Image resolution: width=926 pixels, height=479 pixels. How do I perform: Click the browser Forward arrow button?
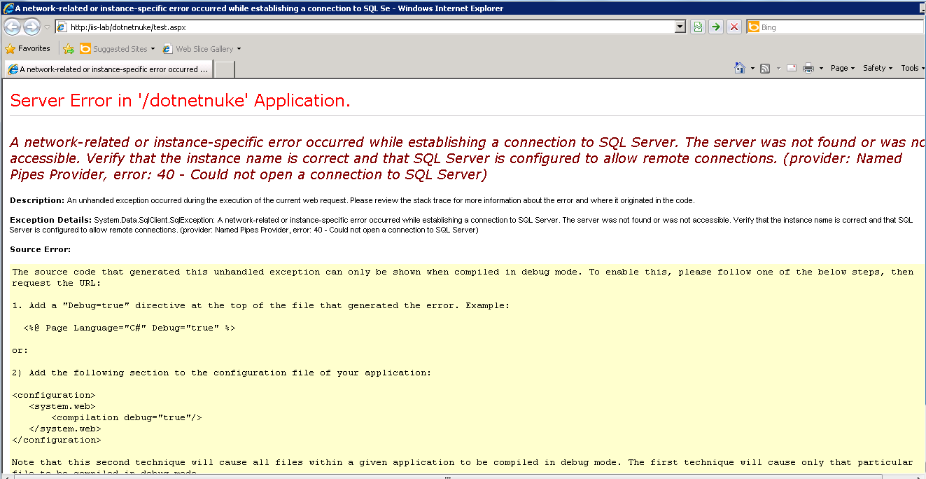tap(31, 27)
